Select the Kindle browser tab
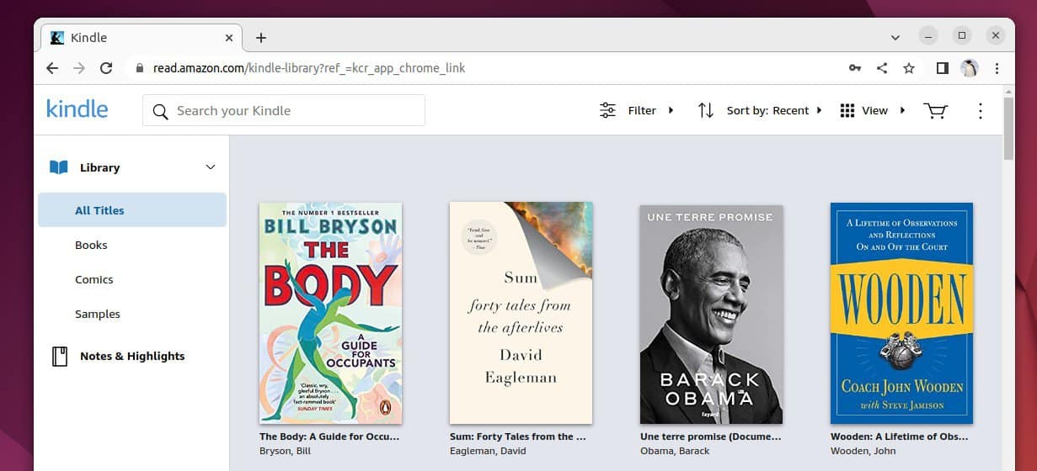 pyautogui.click(x=141, y=38)
